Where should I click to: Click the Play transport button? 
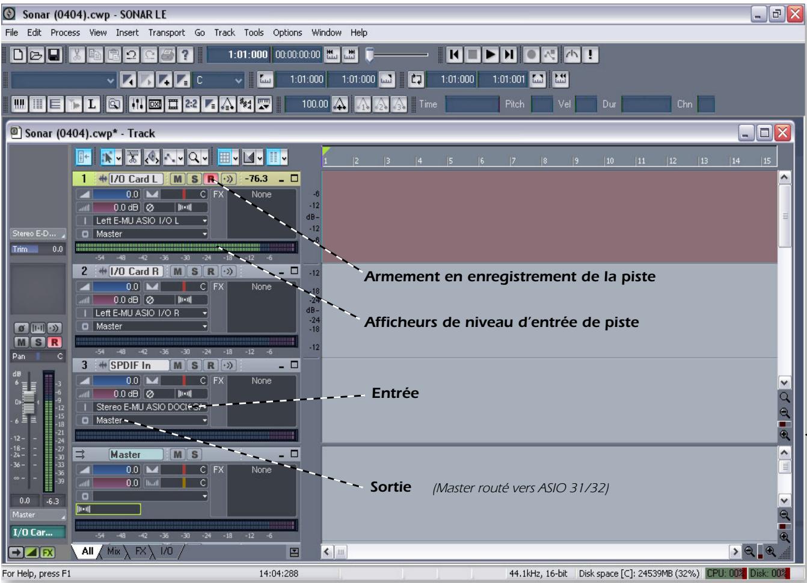(x=491, y=55)
